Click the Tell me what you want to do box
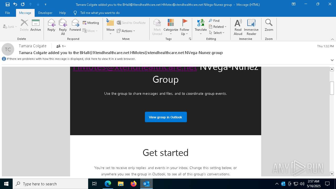 [x=97, y=13]
